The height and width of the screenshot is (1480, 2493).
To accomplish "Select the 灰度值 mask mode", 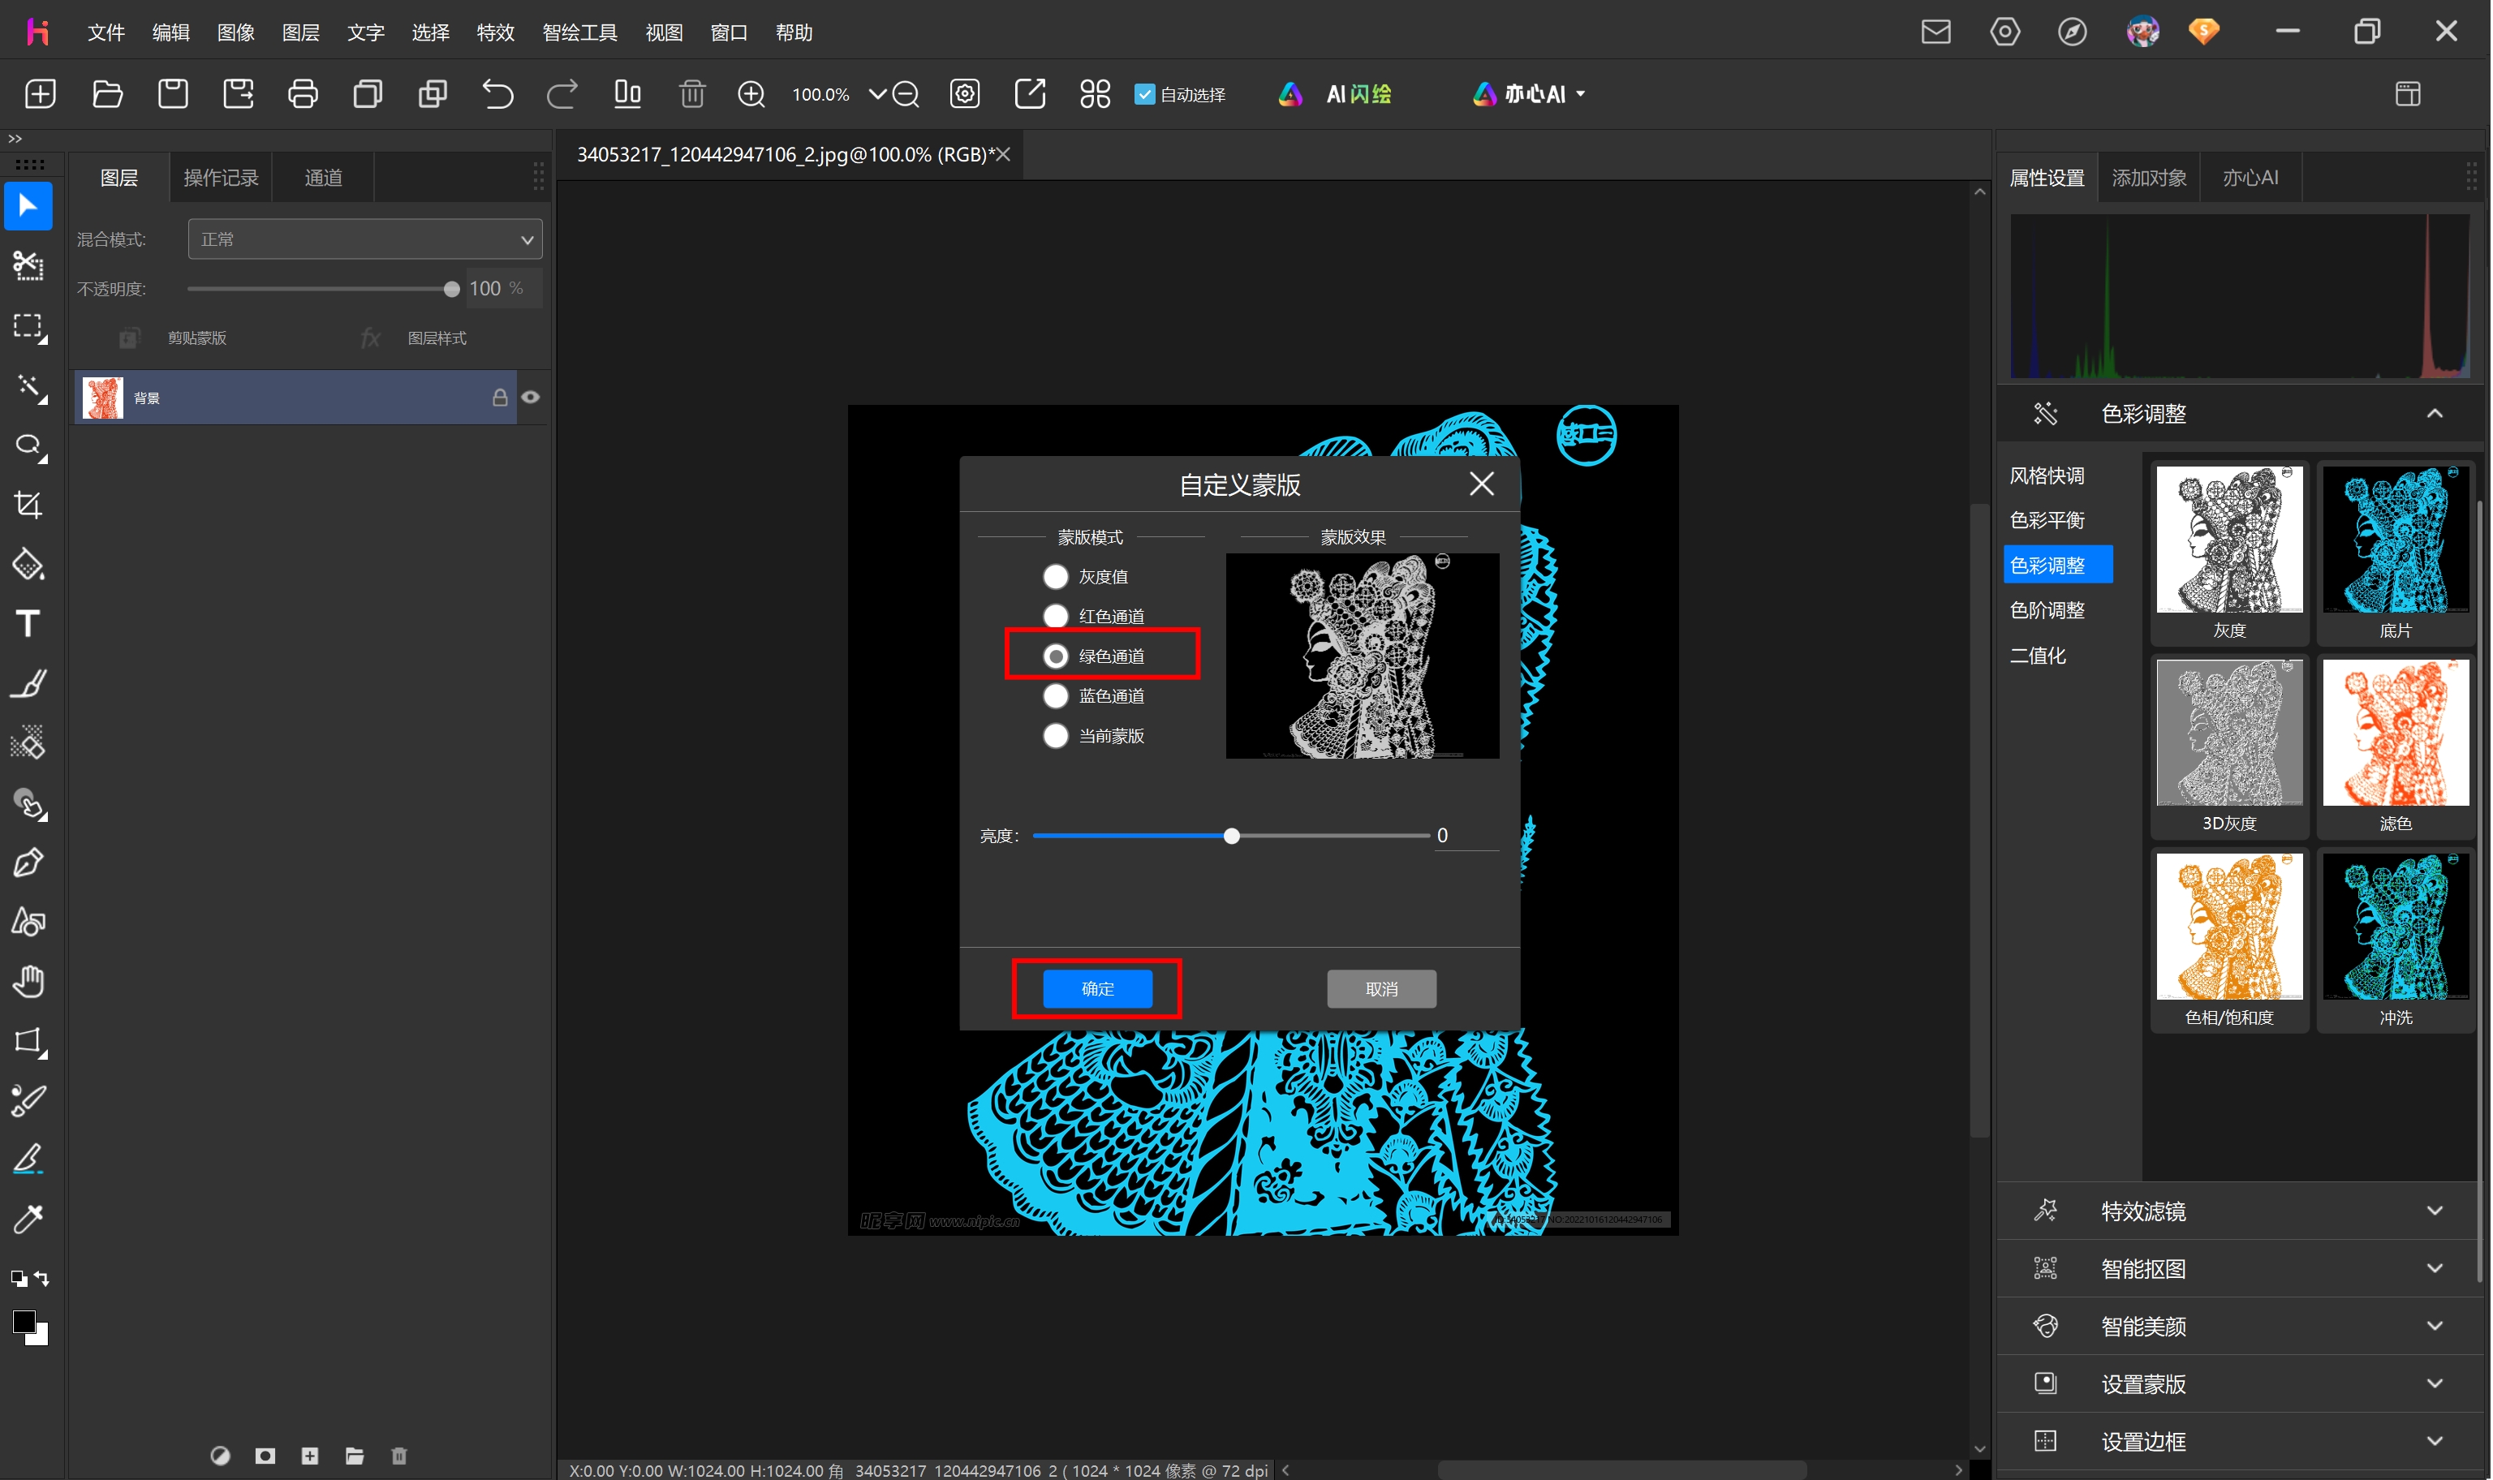I will pyautogui.click(x=1055, y=576).
